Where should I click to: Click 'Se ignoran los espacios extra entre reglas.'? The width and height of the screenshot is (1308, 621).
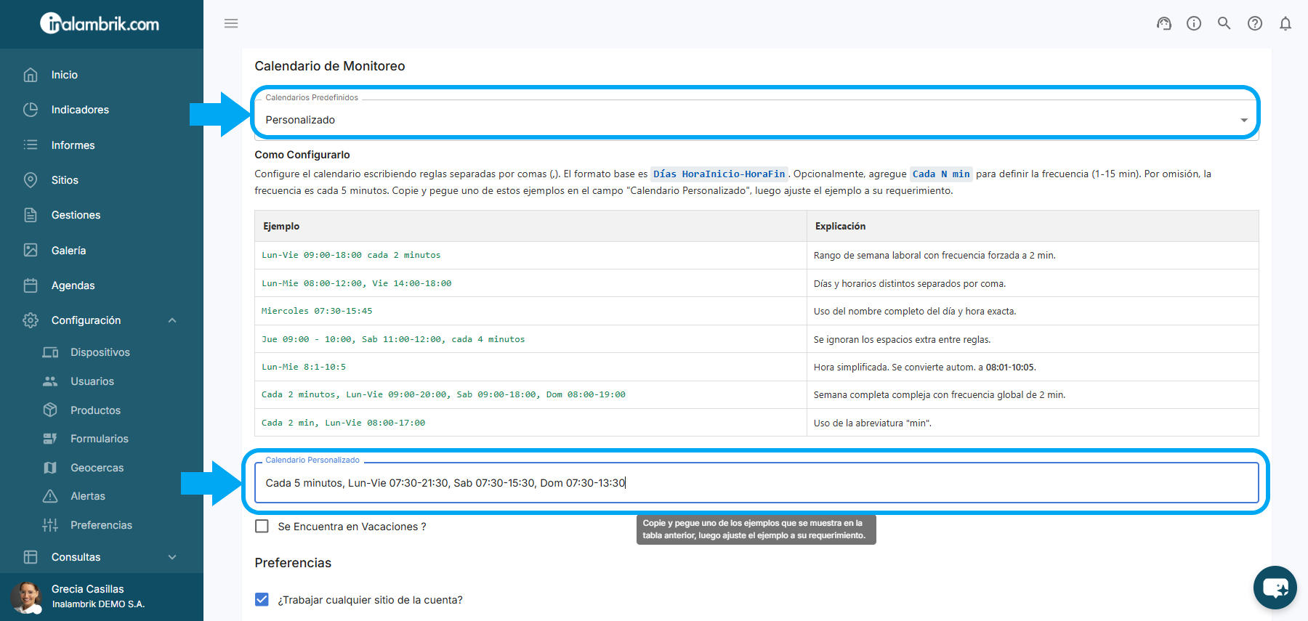pyautogui.click(x=902, y=339)
